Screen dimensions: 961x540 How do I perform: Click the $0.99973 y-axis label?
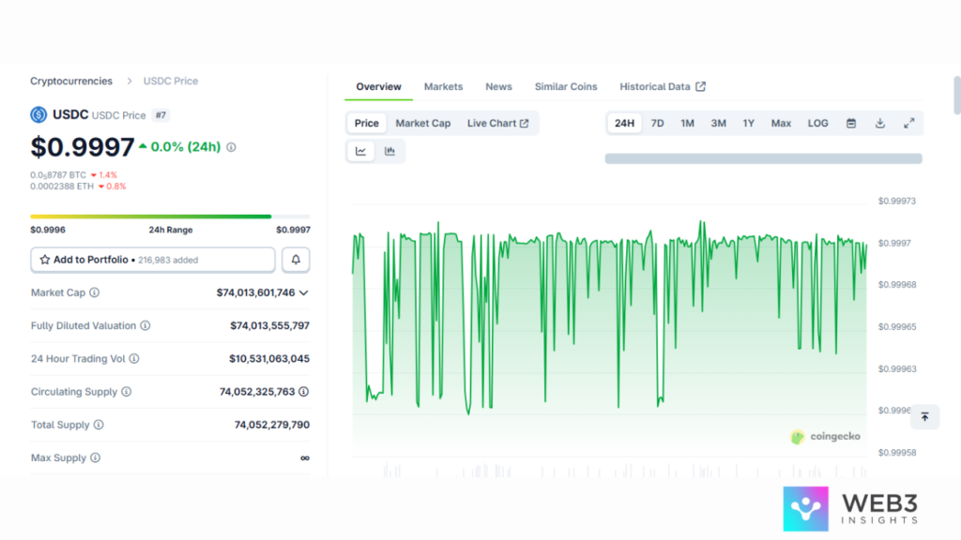click(896, 201)
